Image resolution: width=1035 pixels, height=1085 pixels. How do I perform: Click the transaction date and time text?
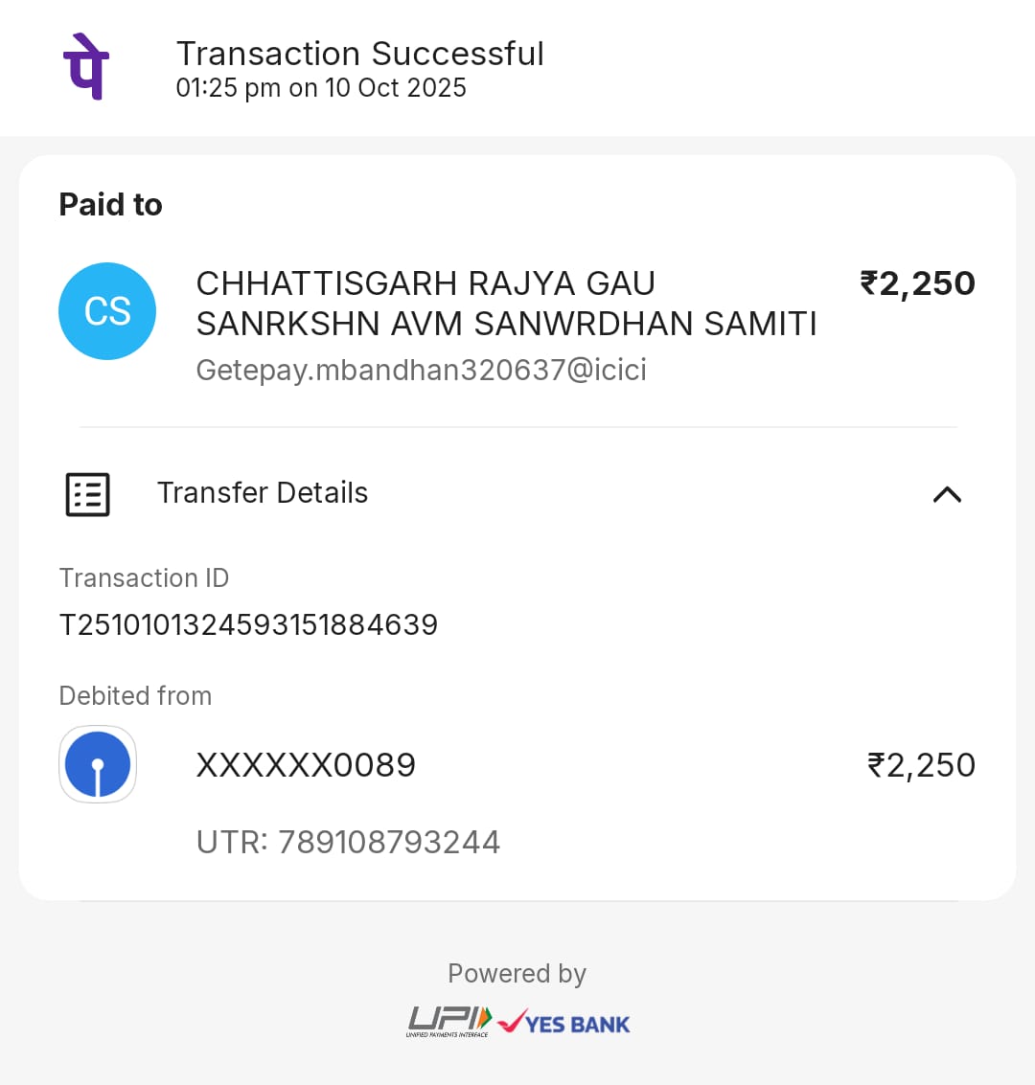tap(321, 88)
